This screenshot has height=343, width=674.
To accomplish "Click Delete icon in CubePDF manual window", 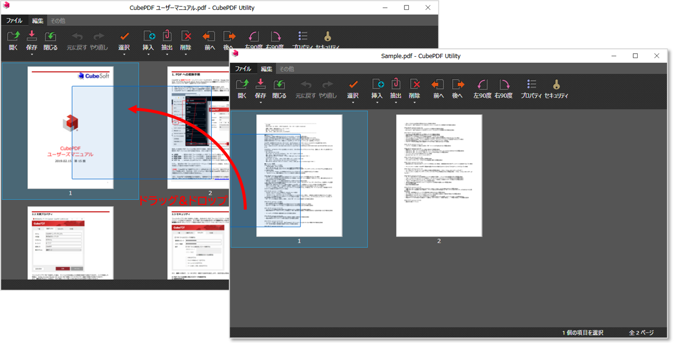I will [x=186, y=36].
